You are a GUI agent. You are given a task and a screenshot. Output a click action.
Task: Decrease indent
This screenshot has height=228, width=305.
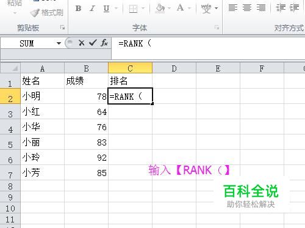coord(281,8)
